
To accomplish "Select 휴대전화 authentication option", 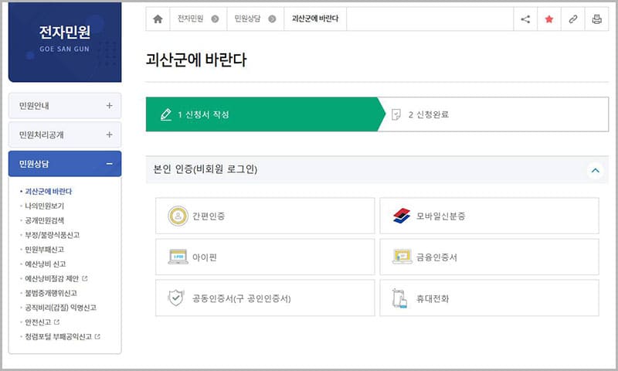I will (x=489, y=298).
